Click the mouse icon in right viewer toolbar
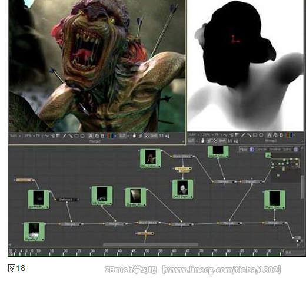Viewport: 306px width, 281px height. [x=203, y=141]
